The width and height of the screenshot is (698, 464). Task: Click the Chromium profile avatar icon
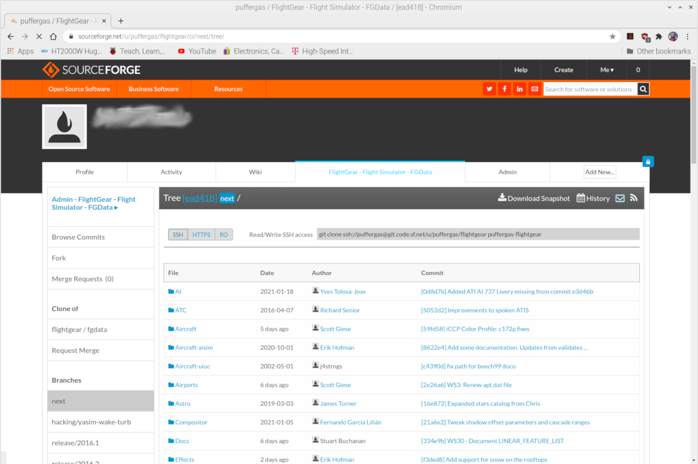[x=674, y=36]
